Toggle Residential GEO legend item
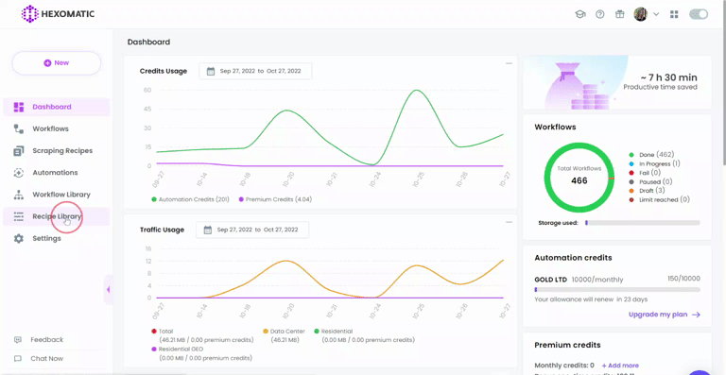This screenshot has width=726, height=375. click(x=201, y=353)
